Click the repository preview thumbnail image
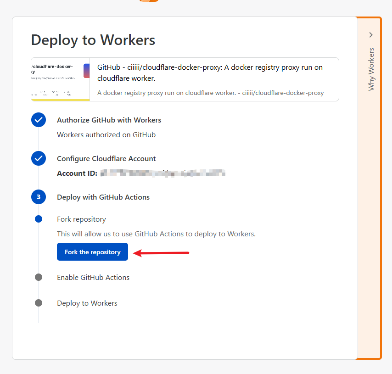This screenshot has height=374, width=392. click(x=60, y=79)
